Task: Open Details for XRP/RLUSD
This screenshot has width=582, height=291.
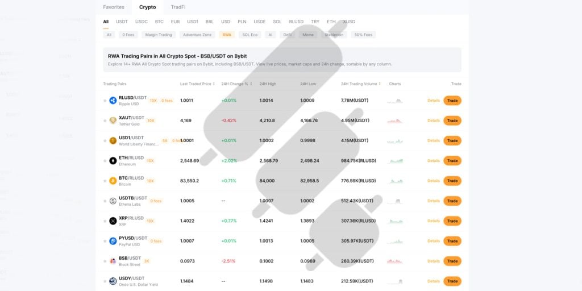Action: (x=434, y=221)
